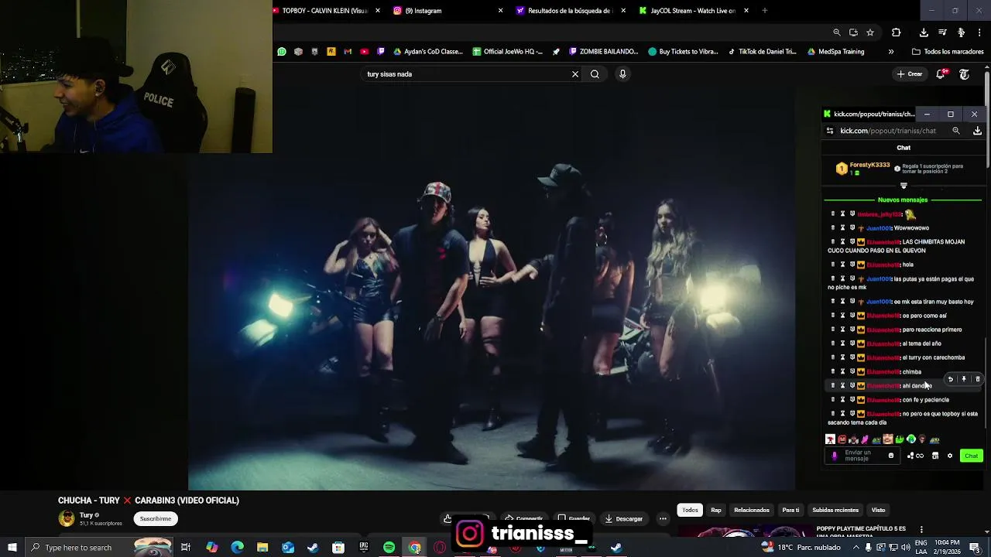Bookmark this page with star icon
This screenshot has width=991, height=557.
(x=870, y=32)
